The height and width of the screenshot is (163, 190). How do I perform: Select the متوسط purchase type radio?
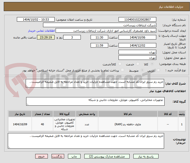pos(142,70)
